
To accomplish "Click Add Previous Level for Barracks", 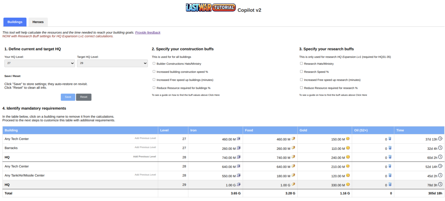I will [145, 147].
